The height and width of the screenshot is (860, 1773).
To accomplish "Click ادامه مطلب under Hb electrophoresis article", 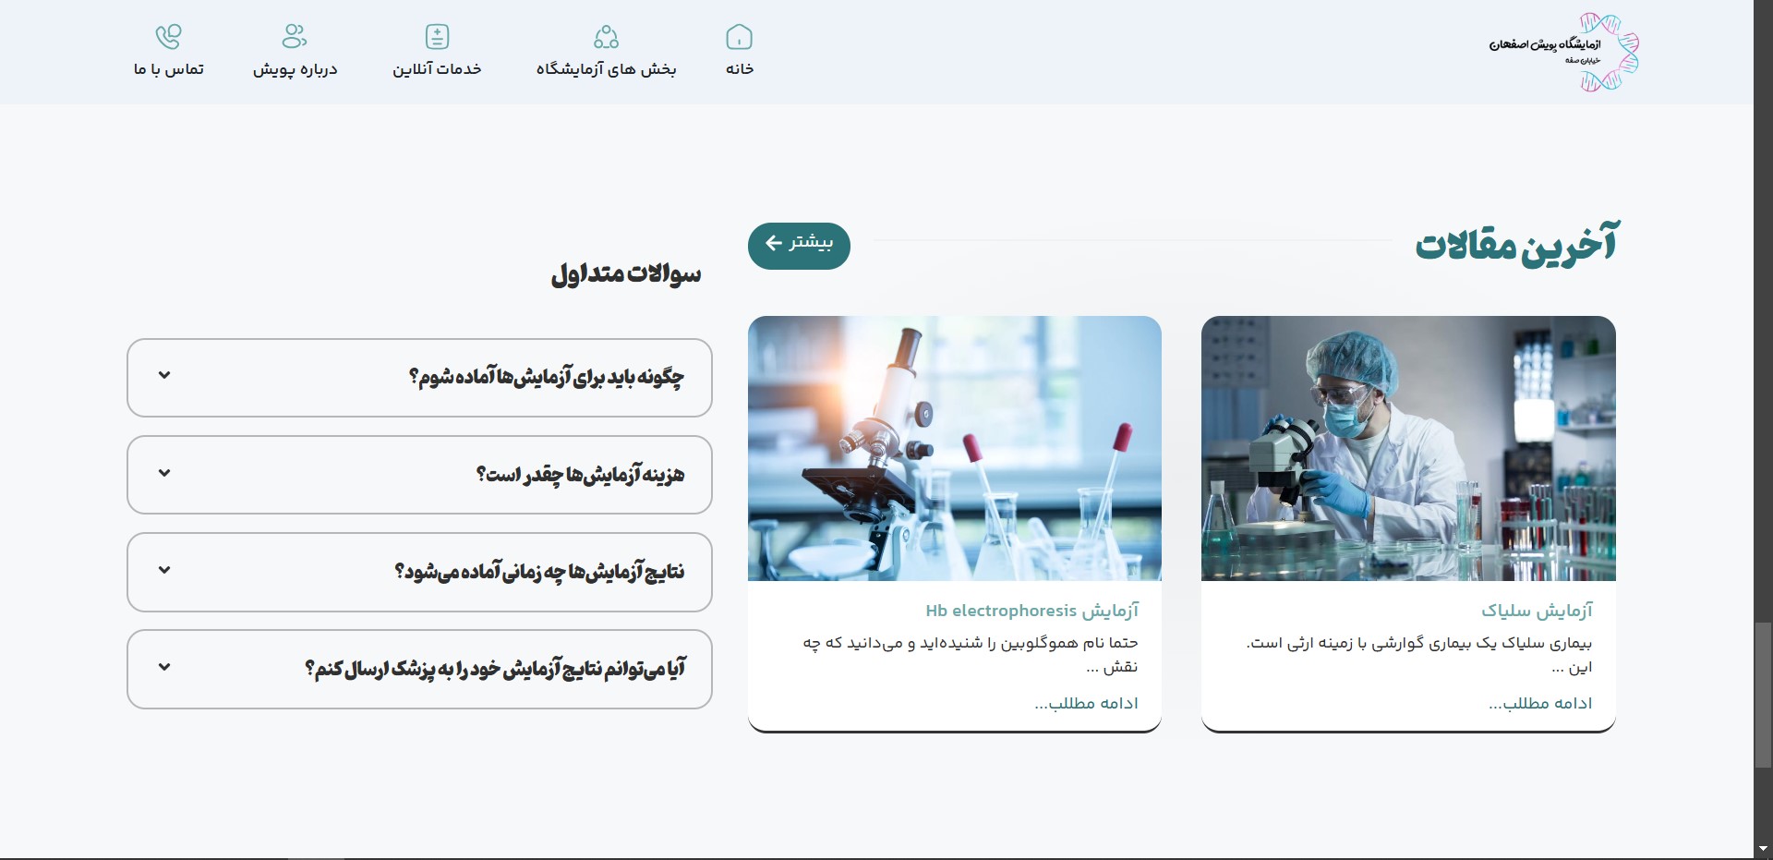I will pyautogui.click(x=1086, y=704).
